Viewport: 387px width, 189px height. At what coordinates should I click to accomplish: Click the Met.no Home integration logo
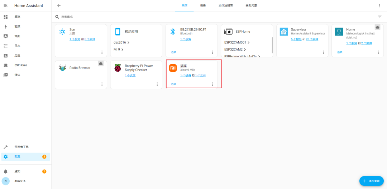coord(339,32)
